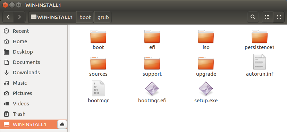Click the Home house icon in sidebar

(6, 41)
